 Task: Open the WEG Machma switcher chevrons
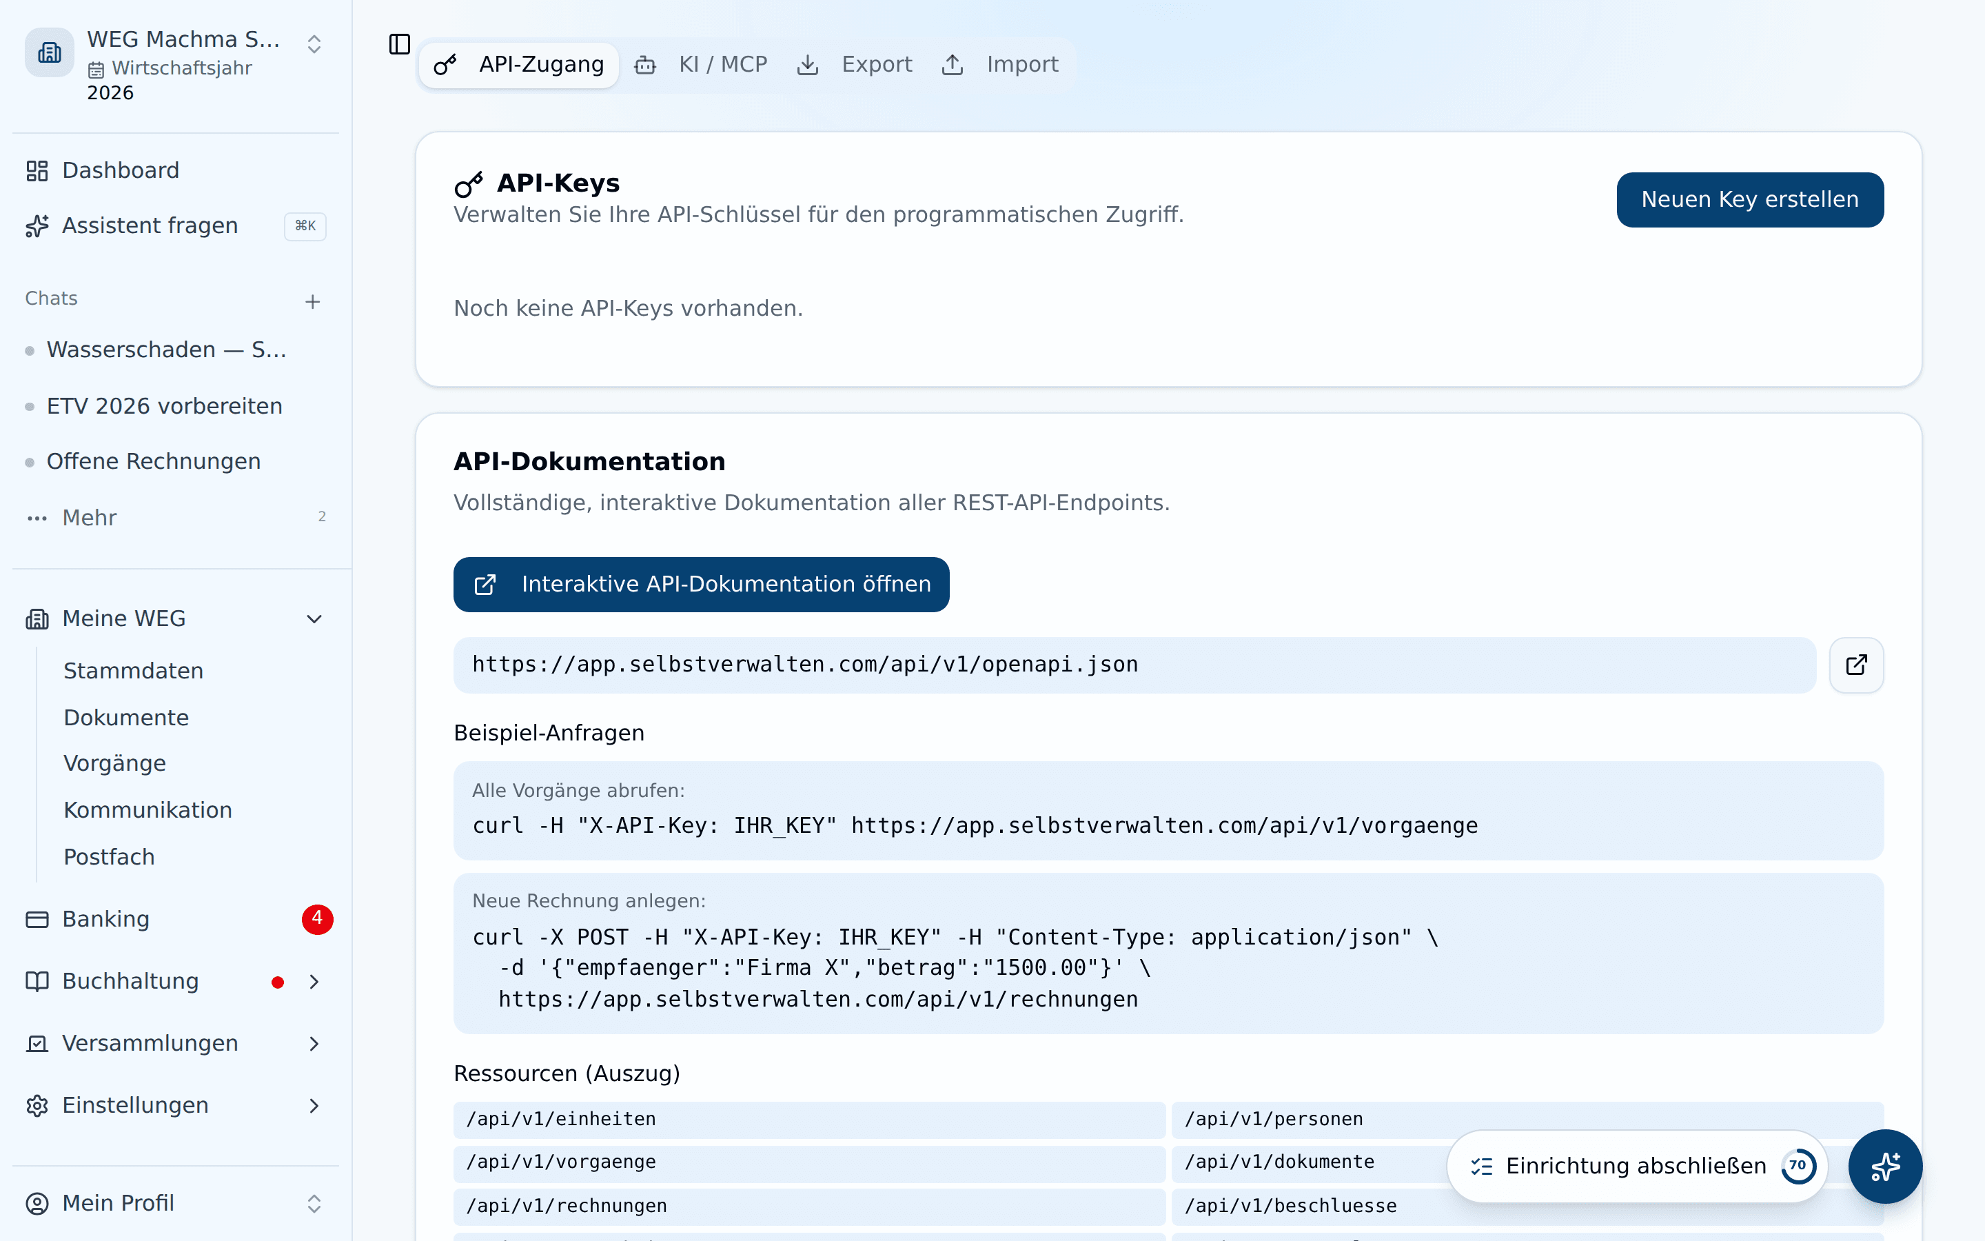(314, 44)
